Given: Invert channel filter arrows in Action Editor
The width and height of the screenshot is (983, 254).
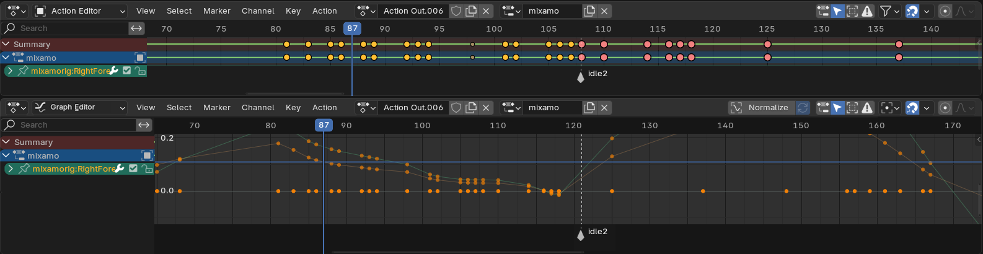Looking at the screenshot, I should [136, 28].
